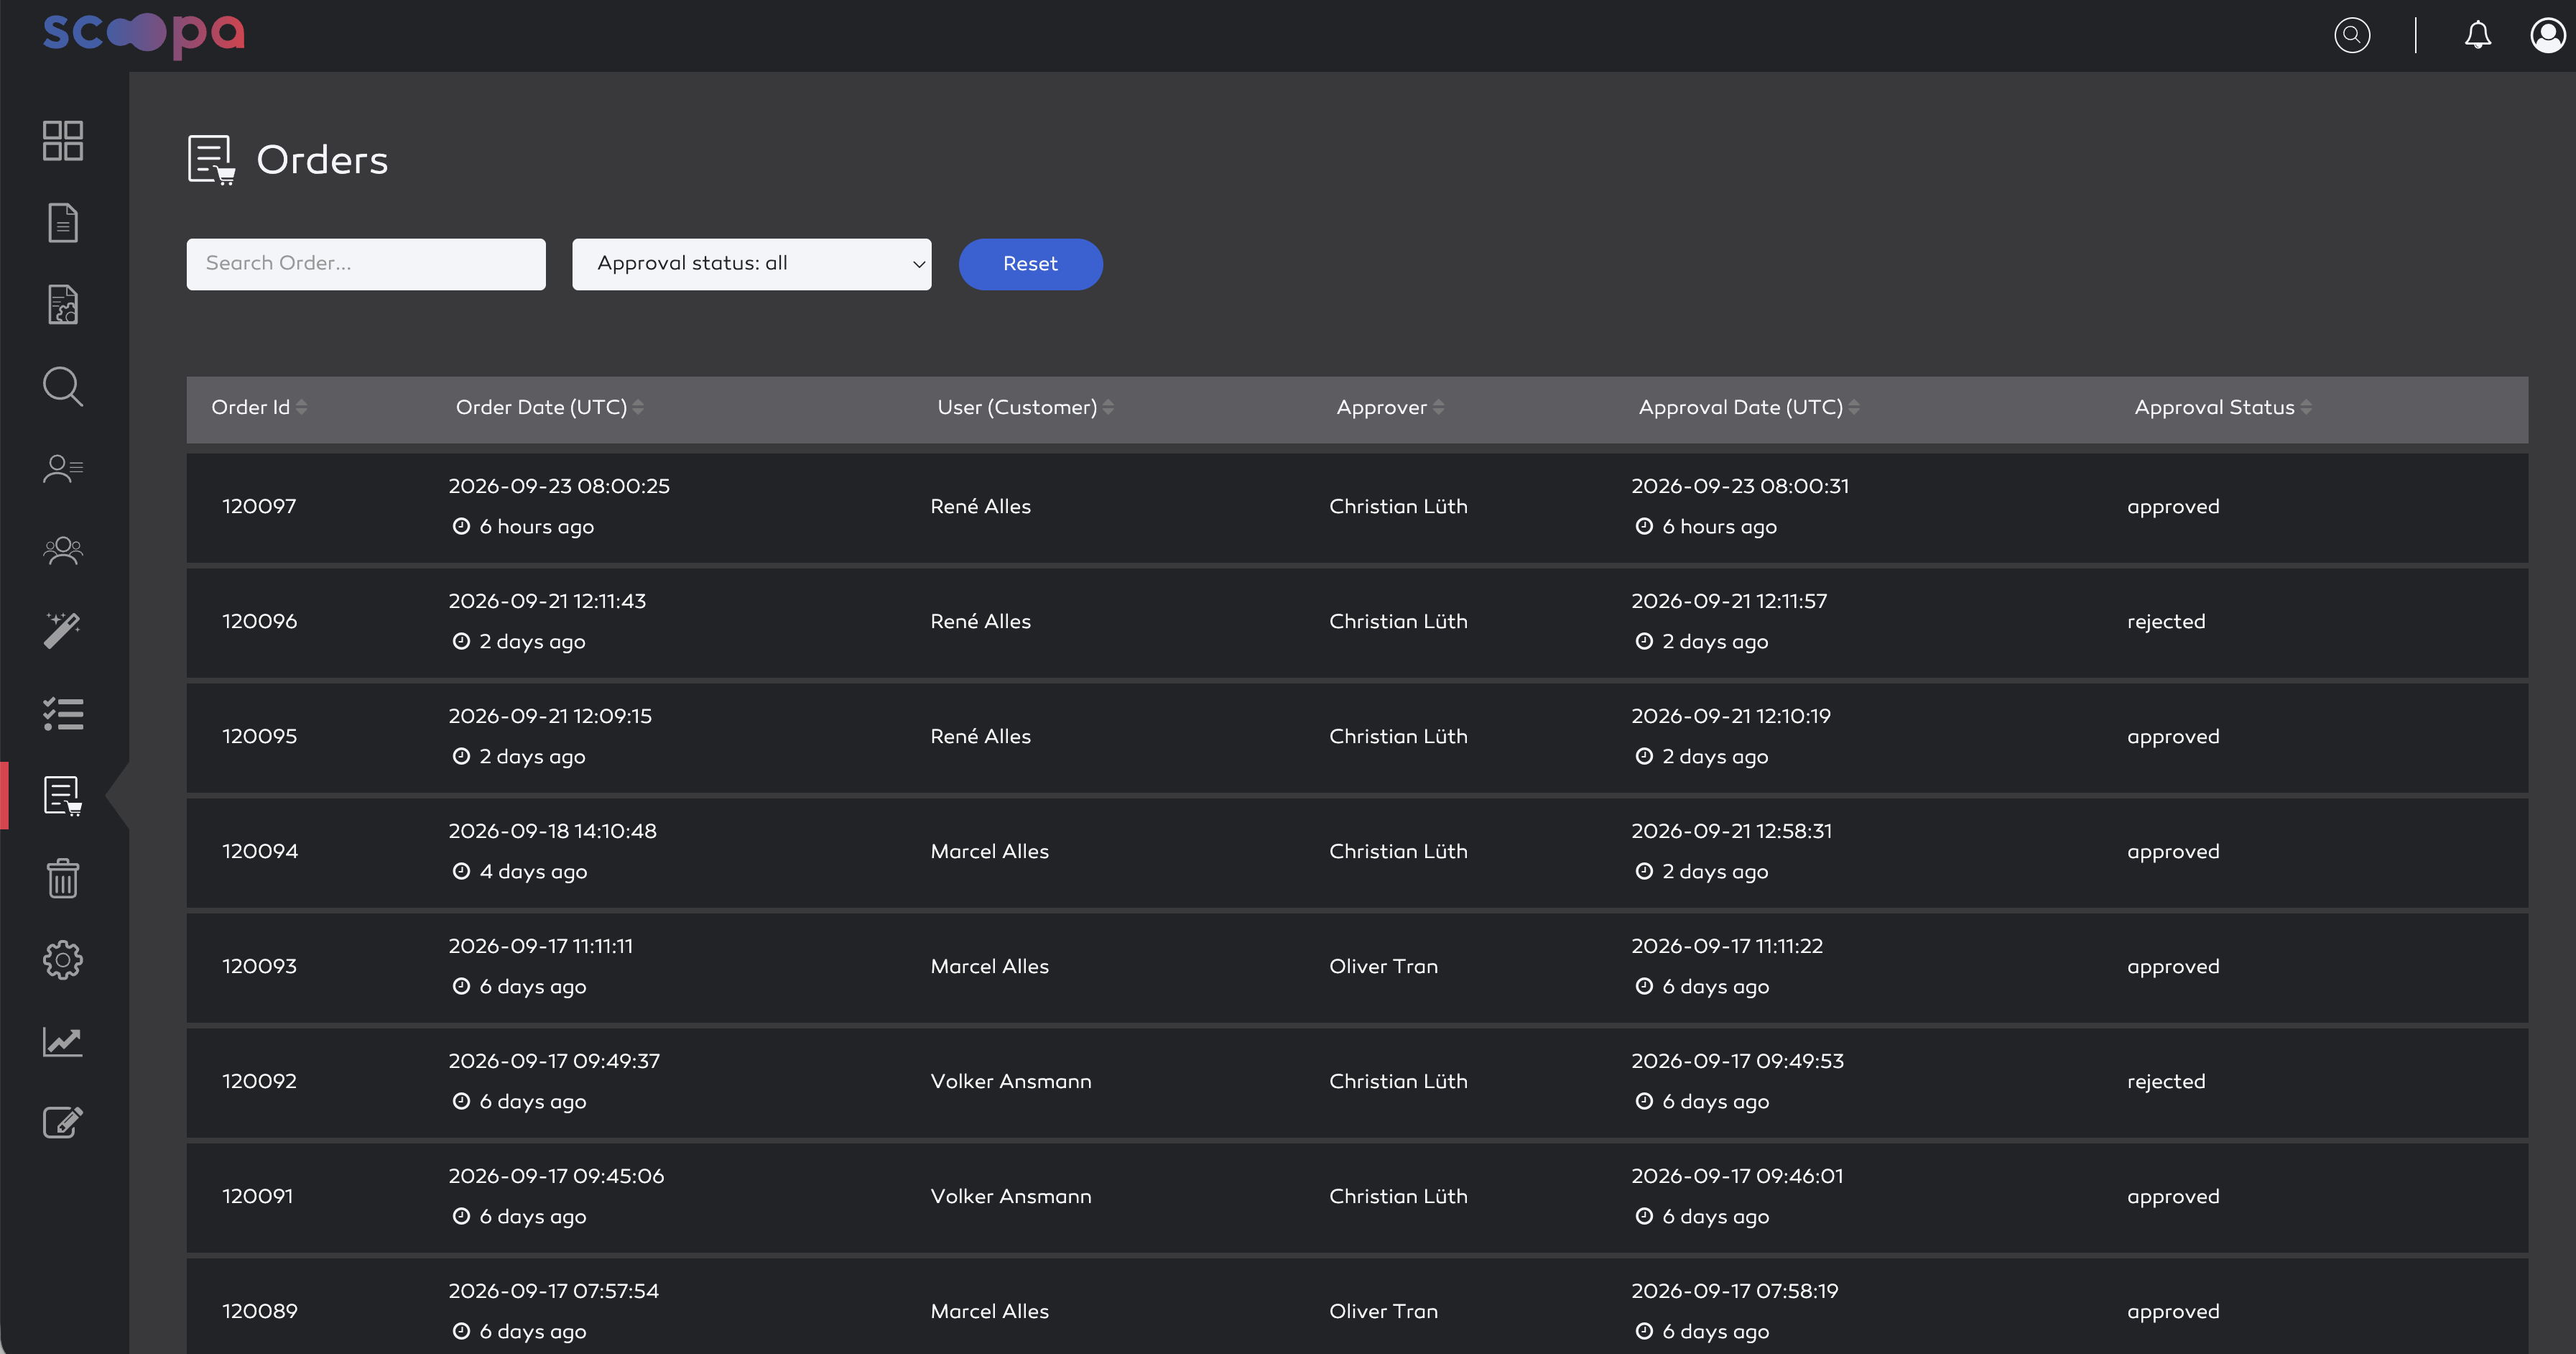Open the user groups sidebar icon
The height and width of the screenshot is (1354, 2576).
tap(63, 551)
